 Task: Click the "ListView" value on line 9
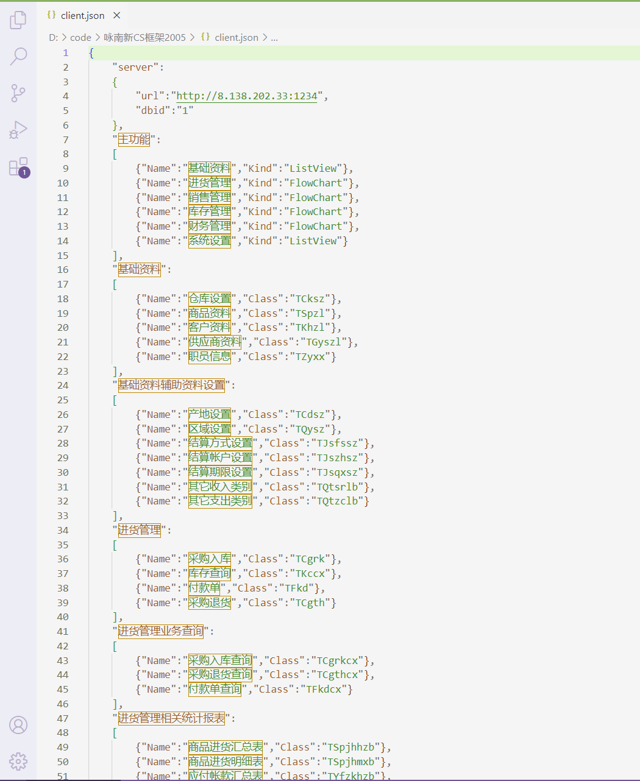click(313, 168)
